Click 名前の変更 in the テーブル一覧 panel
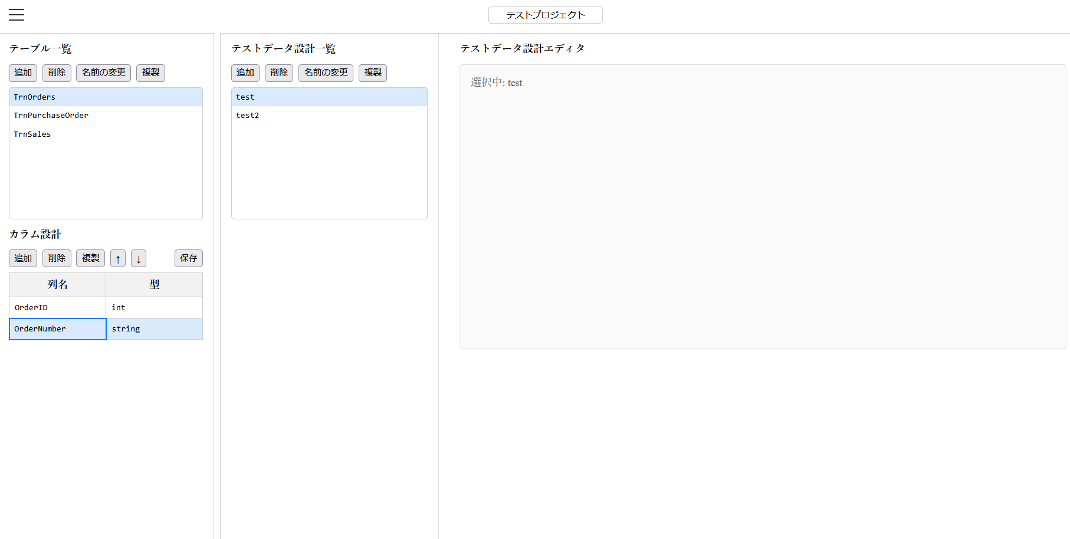1070x539 pixels. click(x=103, y=73)
